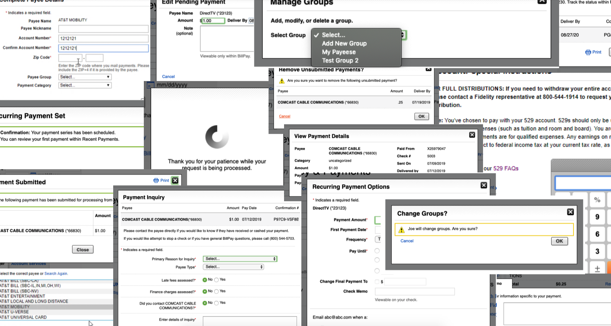Viewport: 611px width, 326px height.
Task: Click the calculator 3 key
Action: click(x=597, y=252)
